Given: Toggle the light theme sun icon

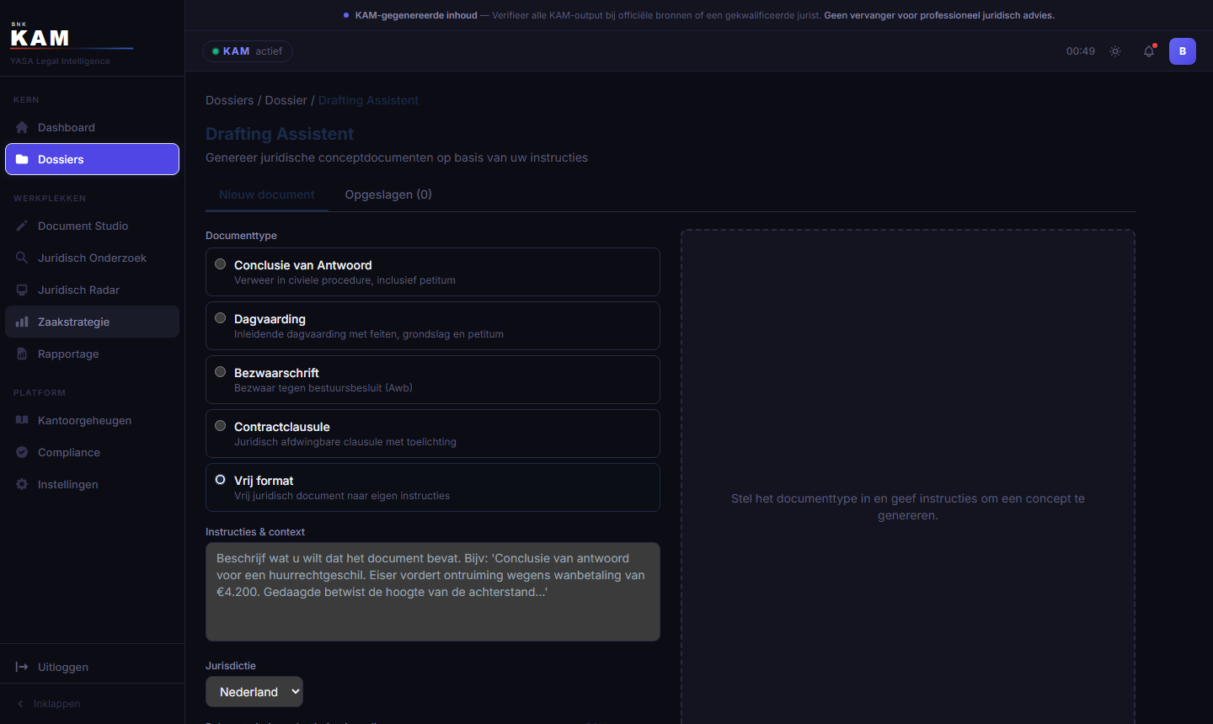Looking at the screenshot, I should 1115,51.
